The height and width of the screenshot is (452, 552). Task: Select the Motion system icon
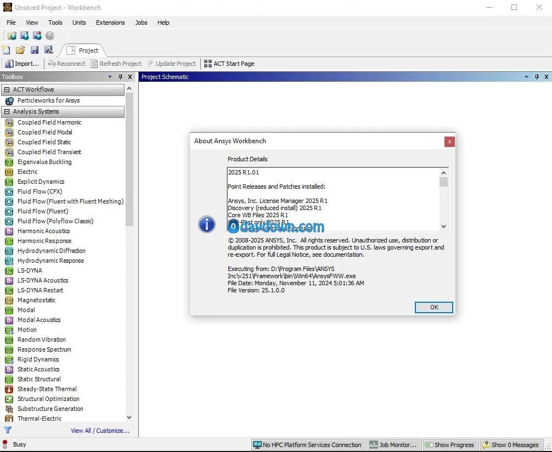pos(9,330)
